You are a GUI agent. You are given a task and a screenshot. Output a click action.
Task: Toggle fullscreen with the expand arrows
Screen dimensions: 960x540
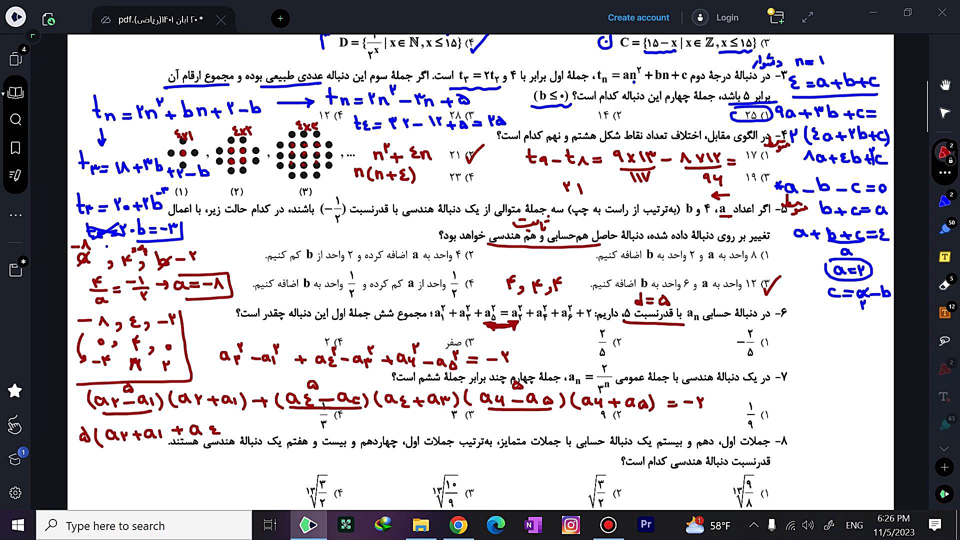click(x=807, y=17)
